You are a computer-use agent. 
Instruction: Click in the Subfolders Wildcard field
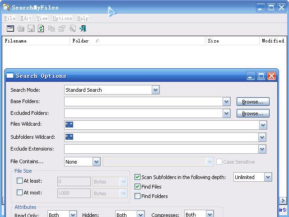161,137
